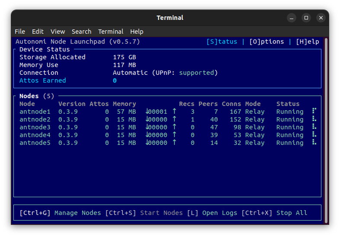Image resolution: width=340 pixels, height=237 pixels.
Task: Click the [L] Open Logs action
Action: click(212, 213)
